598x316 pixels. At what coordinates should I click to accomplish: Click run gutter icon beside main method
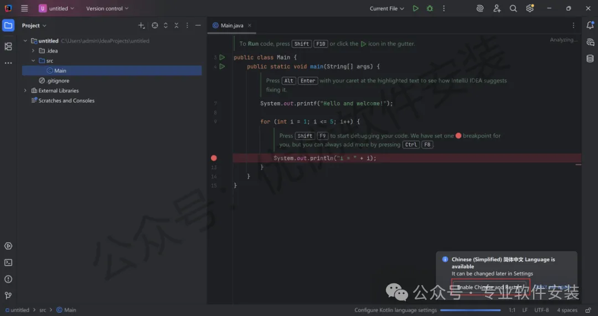(223, 67)
